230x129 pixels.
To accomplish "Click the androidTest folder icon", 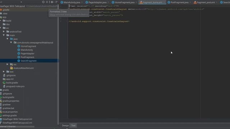I will 8,32.
